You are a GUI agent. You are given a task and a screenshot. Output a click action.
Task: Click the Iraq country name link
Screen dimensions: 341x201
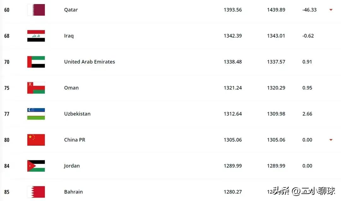pos(69,36)
